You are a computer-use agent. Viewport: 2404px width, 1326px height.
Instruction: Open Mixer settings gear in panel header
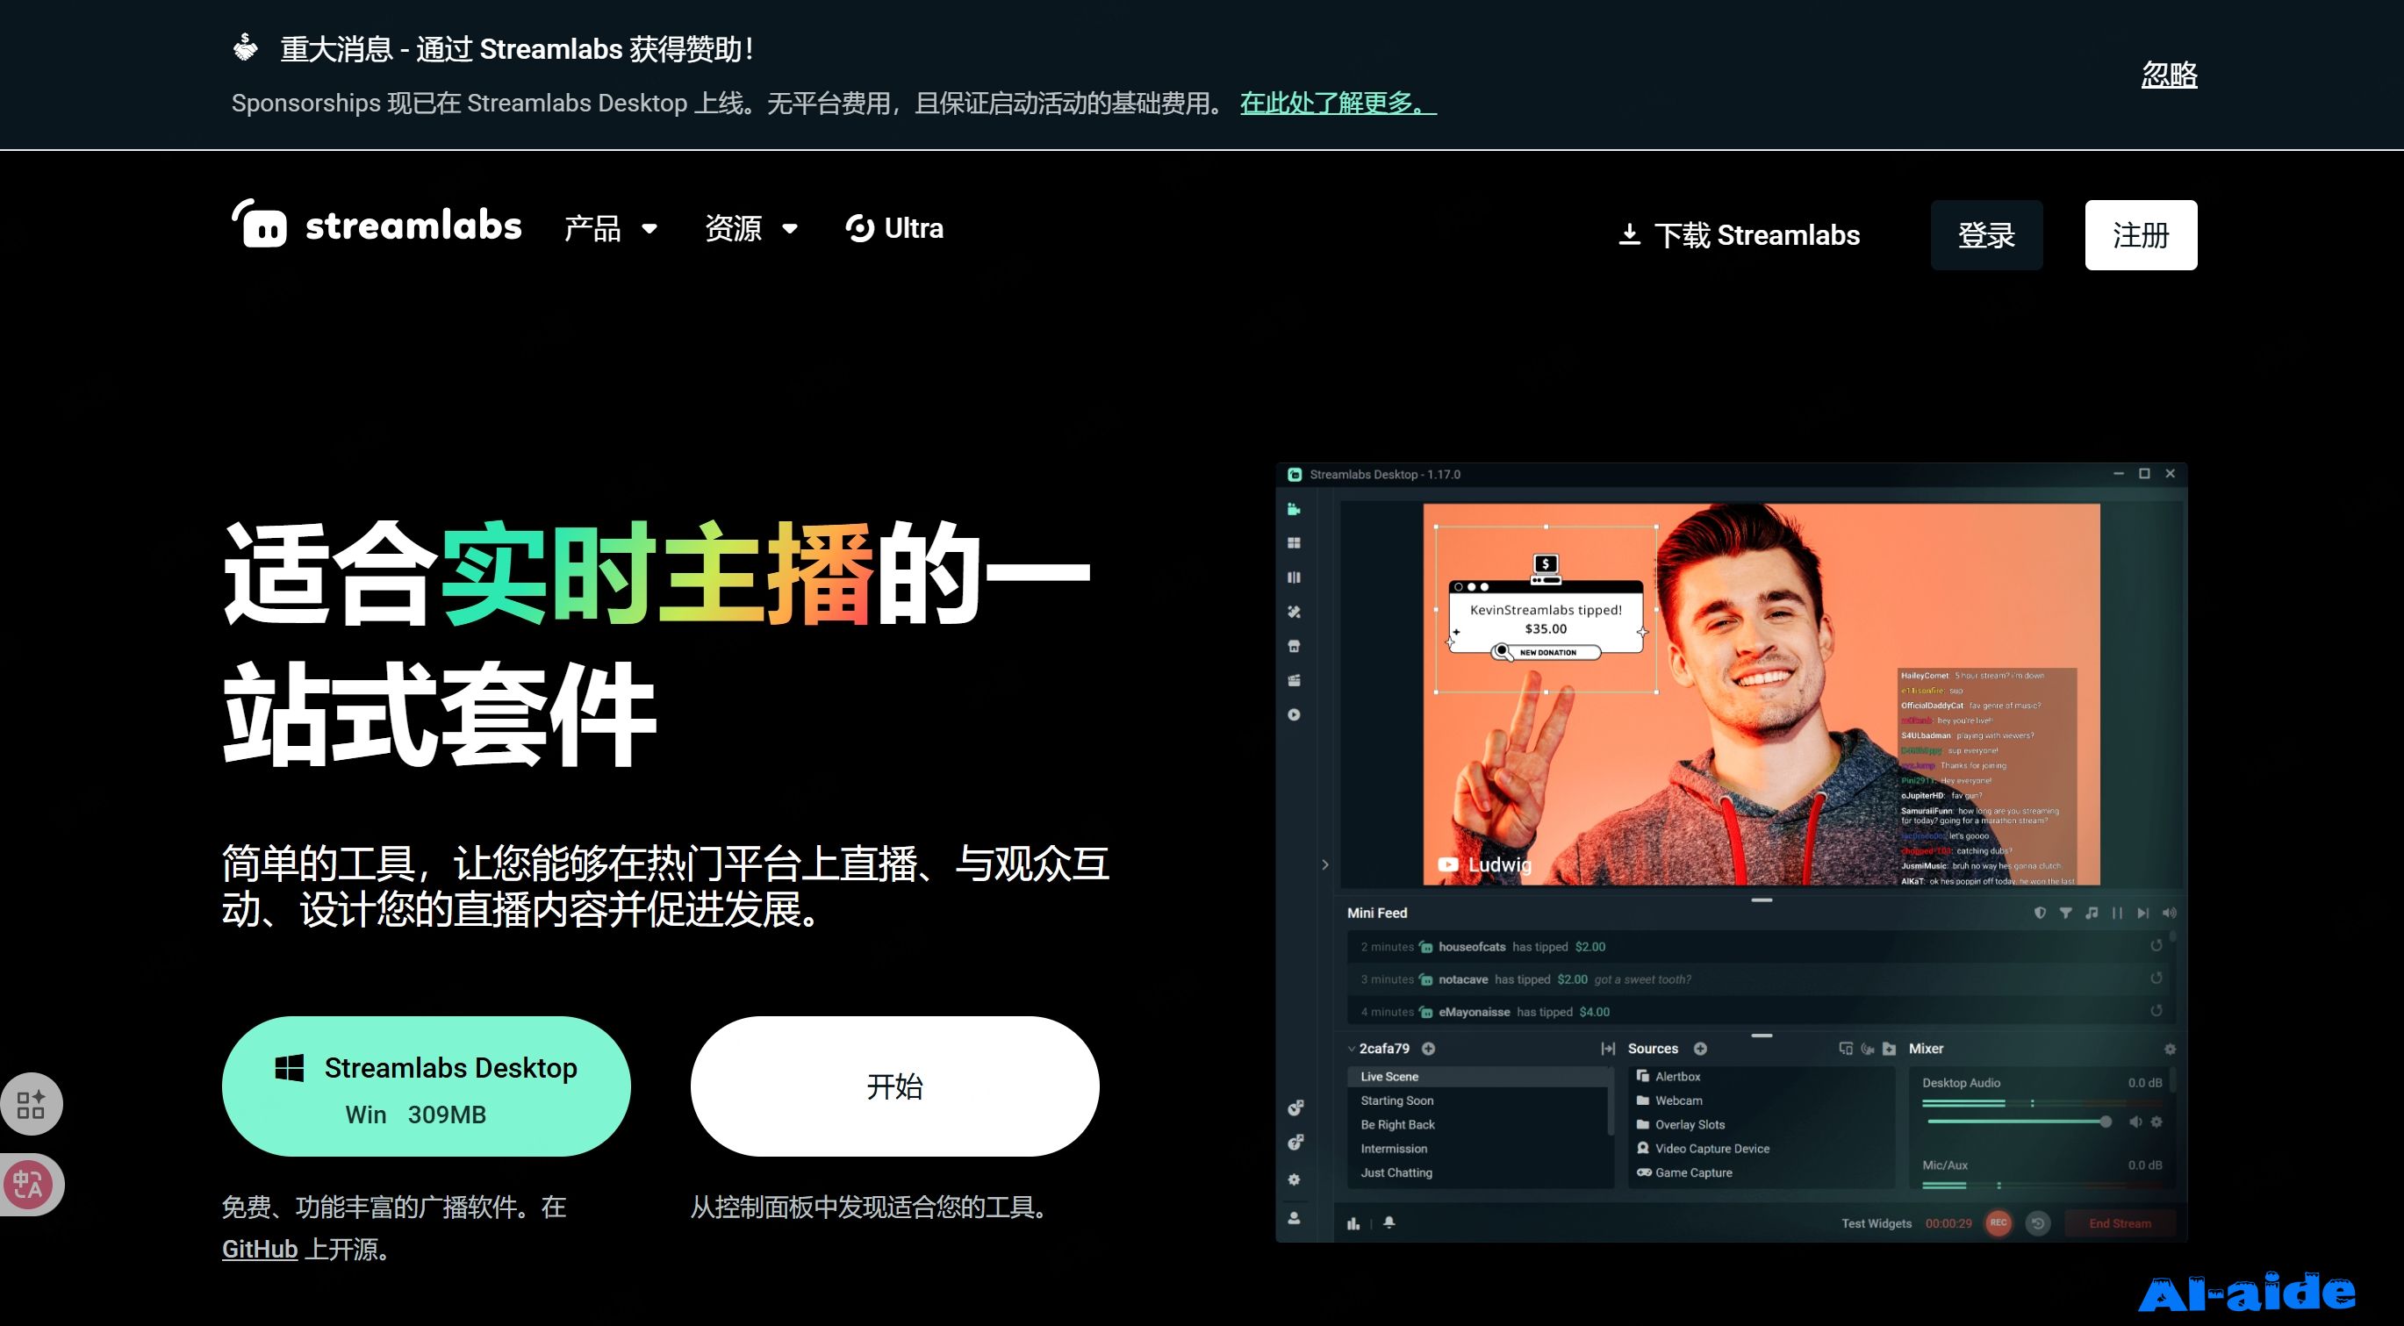(x=2171, y=1050)
